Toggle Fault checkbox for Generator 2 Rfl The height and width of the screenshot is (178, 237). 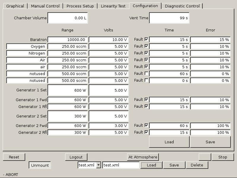[147, 132]
